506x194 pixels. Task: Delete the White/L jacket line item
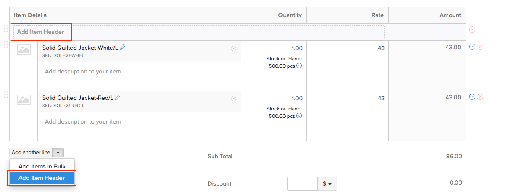(480, 47)
